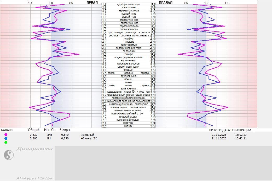Image resolution: width=272 pixels, height=181 pixels.
Task: Click the green series marker dot
Action: click(6, 142)
